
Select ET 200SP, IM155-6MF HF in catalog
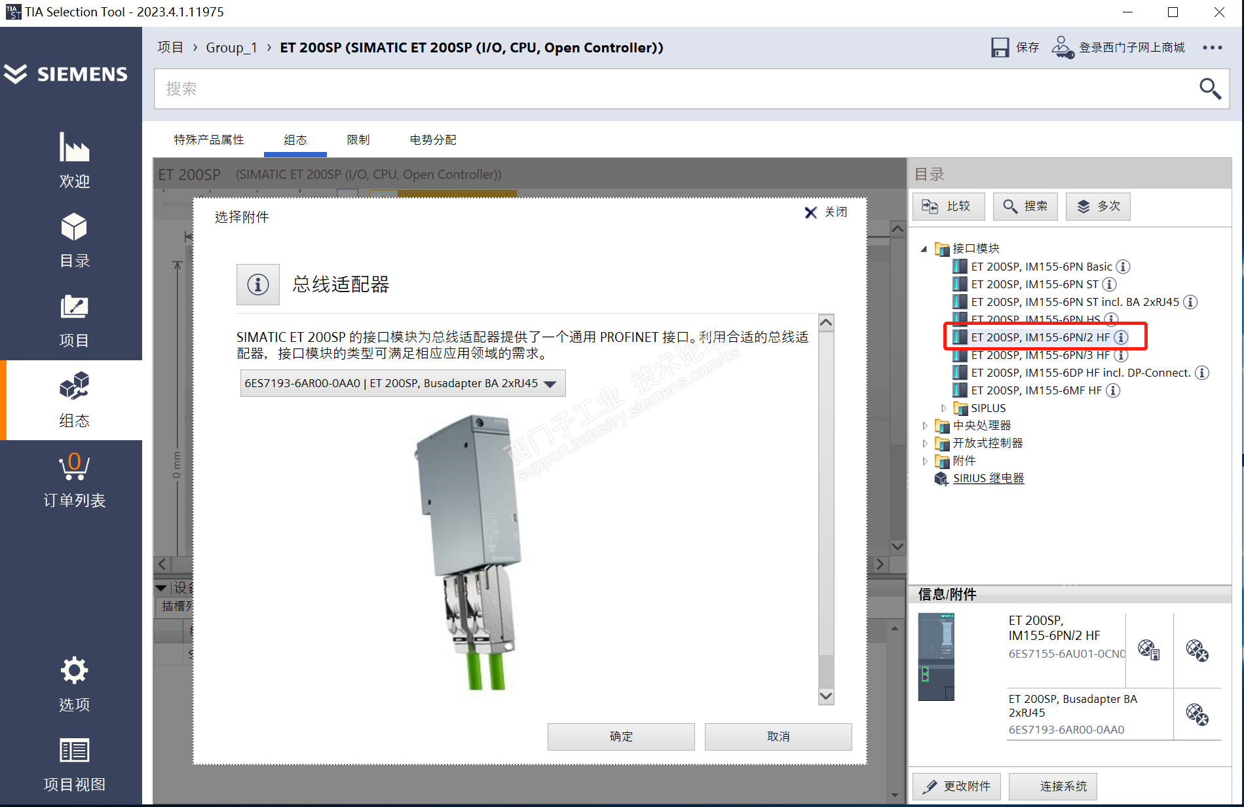pyautogui.click(x=1036, y=390)
